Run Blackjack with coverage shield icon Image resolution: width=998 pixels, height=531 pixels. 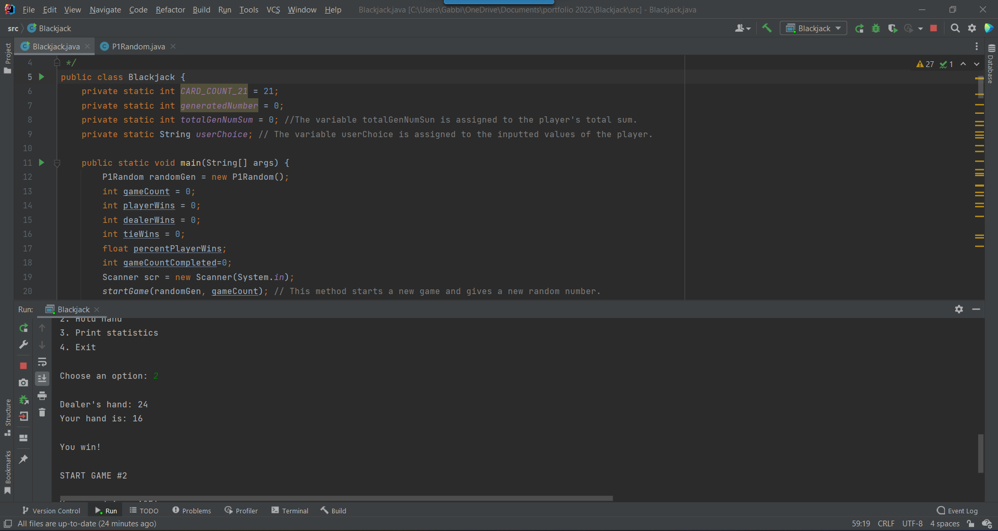point(892,29)
